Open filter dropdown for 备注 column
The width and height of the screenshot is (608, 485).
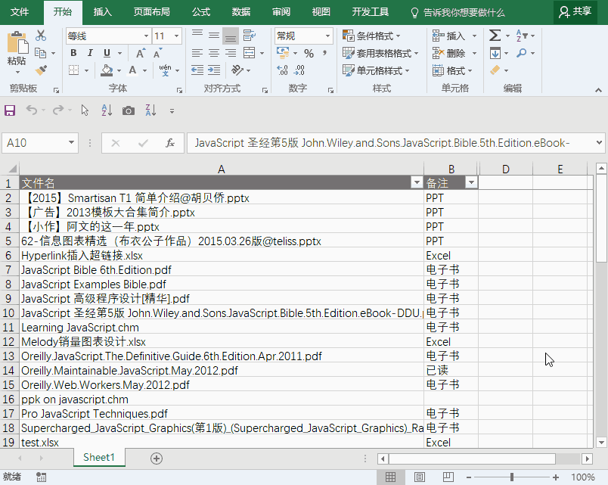tap(471, 182)
